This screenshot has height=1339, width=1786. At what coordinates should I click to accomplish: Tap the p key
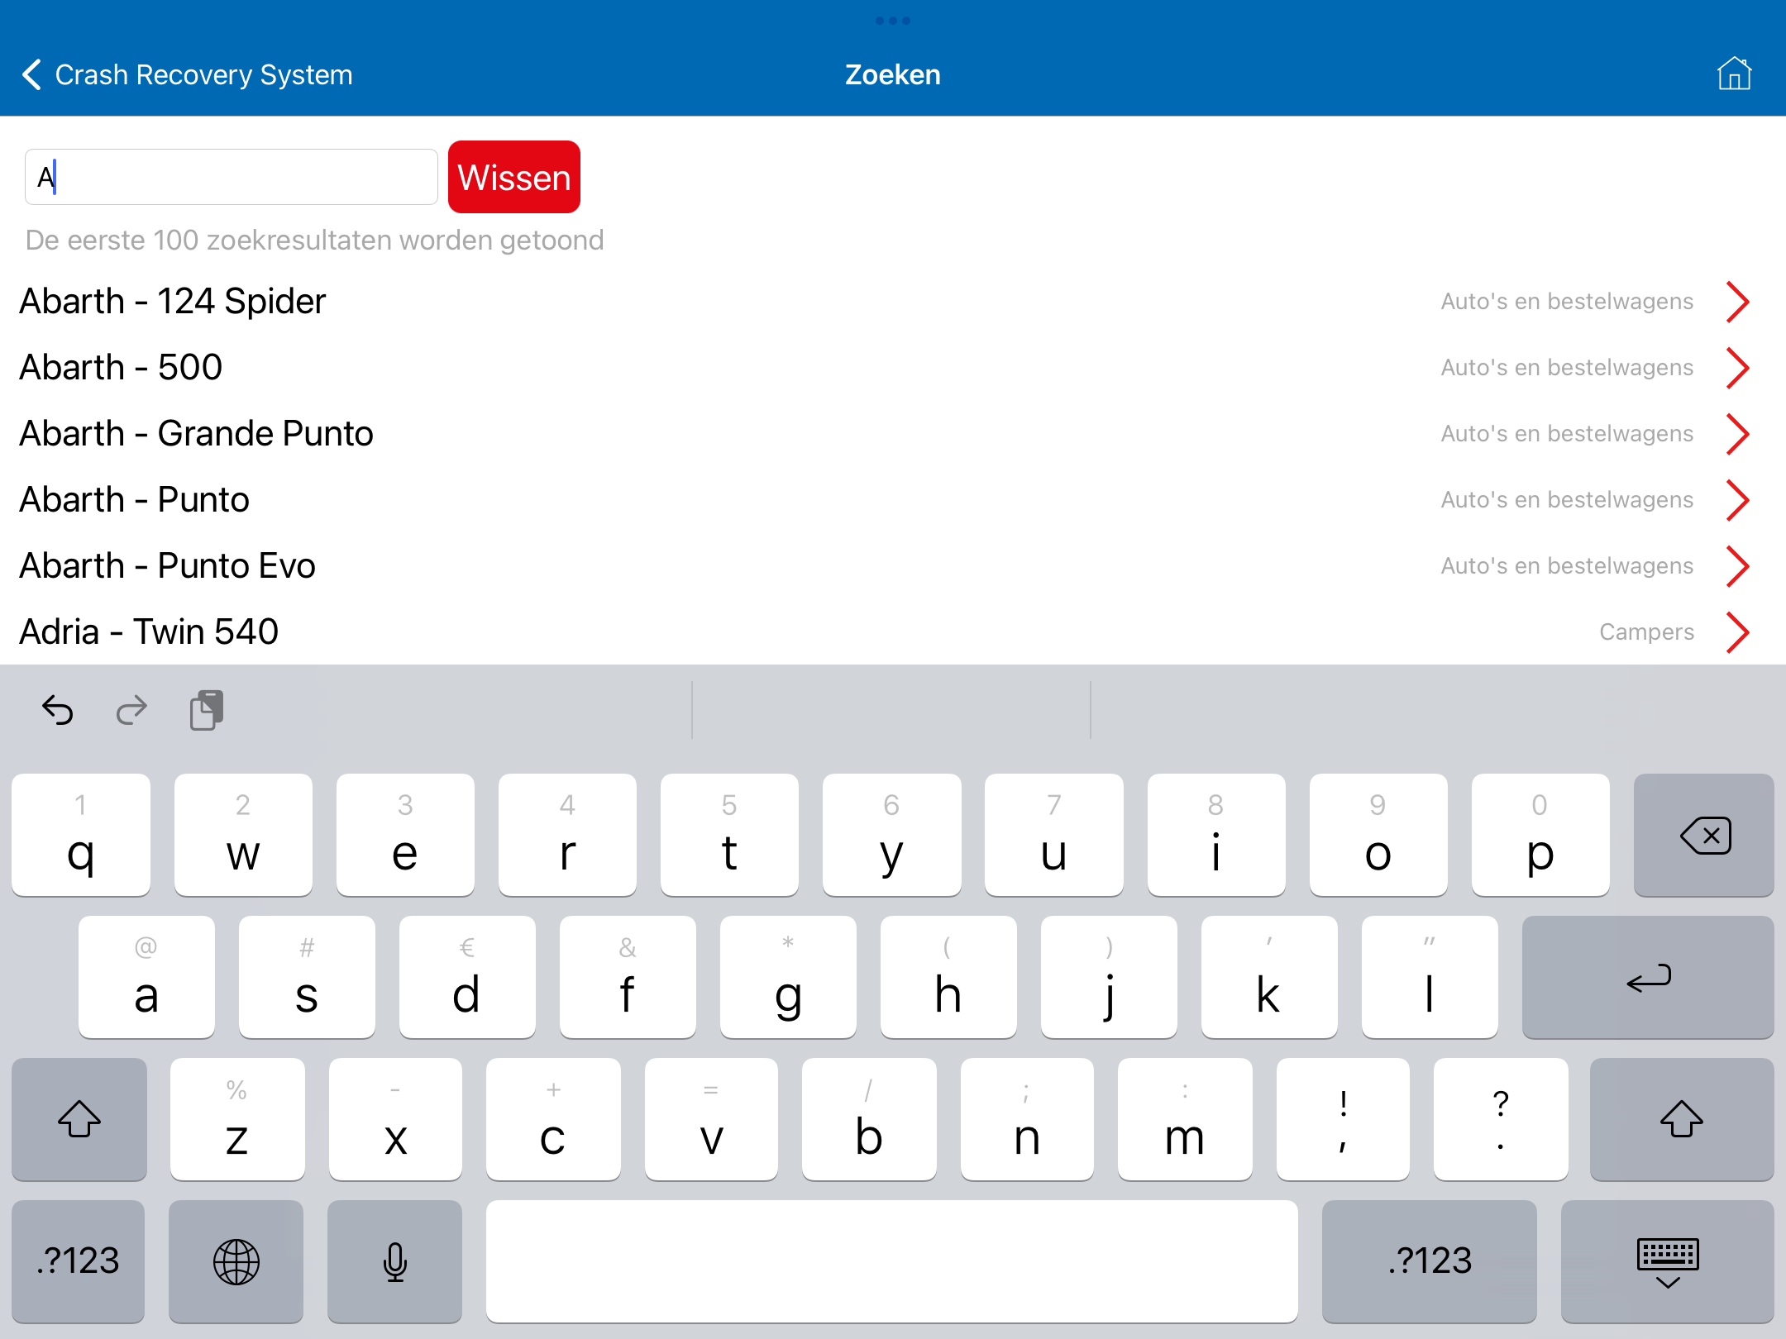(1540, 835)
